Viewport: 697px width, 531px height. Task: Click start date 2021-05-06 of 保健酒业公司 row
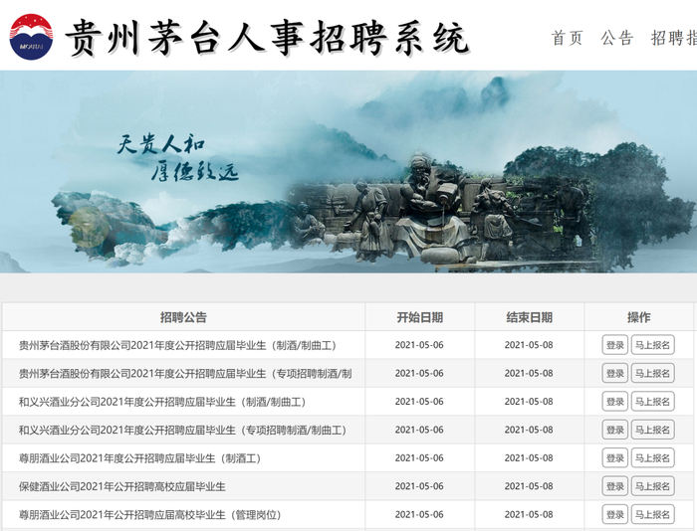[x=419, y=486]
